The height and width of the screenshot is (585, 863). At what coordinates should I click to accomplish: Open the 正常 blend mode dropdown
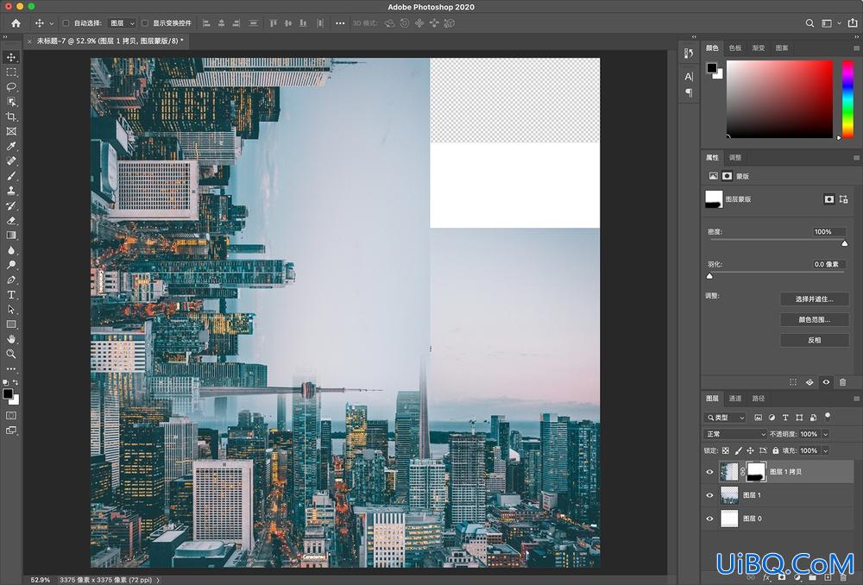click(x=734, y=434)
